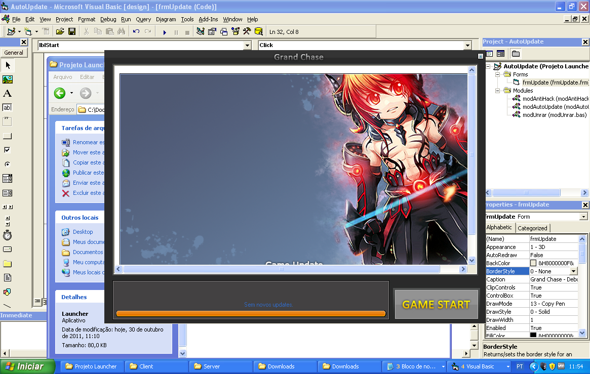This screenshot has width=590, height=374.
Task: Open the Add-Ins menu
Action: [208, 19]
